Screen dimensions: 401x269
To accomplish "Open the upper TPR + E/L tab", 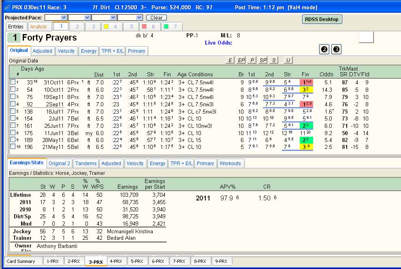I will pos(113,51).
